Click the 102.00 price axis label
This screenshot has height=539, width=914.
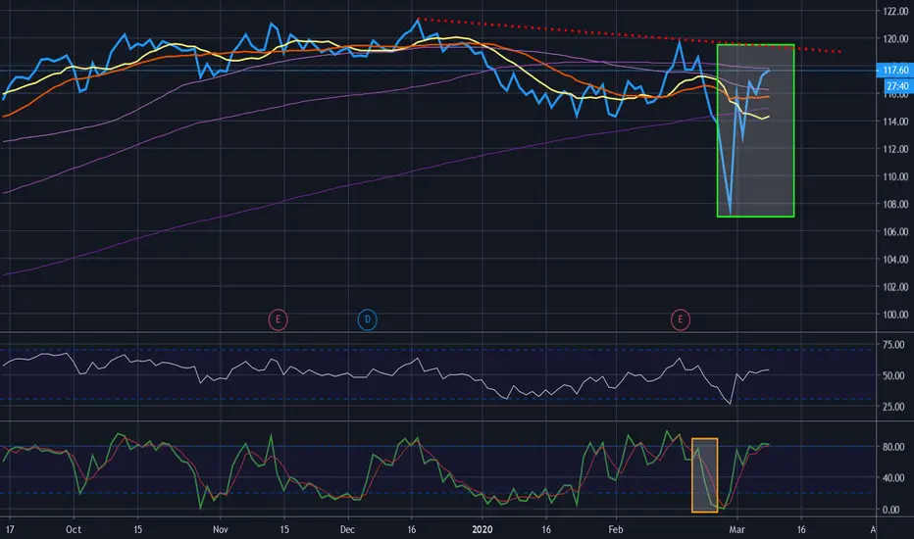(x=895, y=287)
